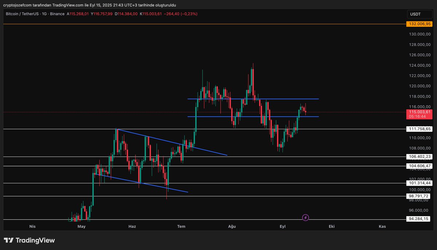Click the Eki month label
Viewport: 437px width, 250px height.
point(331,226)
